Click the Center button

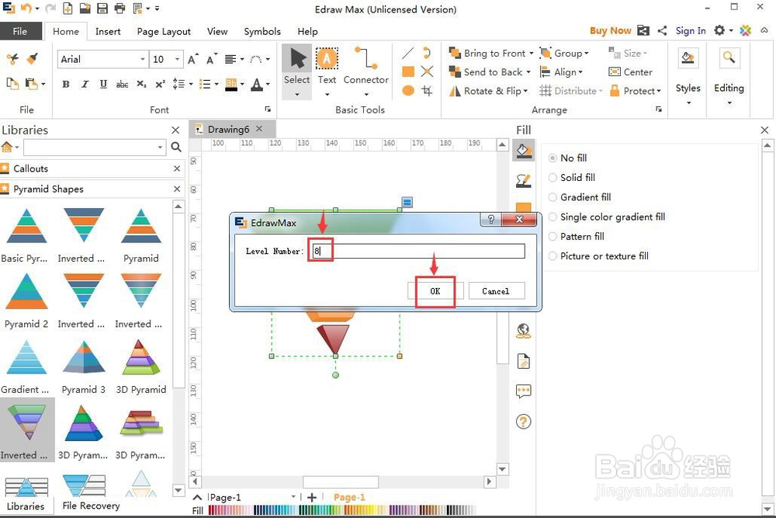[630, 71]
